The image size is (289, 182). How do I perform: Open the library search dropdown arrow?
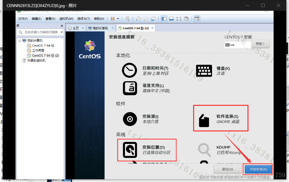(x=62, y=32)
